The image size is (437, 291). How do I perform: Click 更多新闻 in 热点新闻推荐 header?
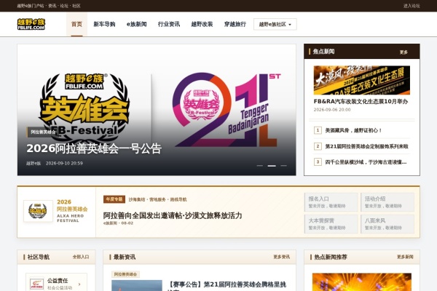[x=405, y=257]
